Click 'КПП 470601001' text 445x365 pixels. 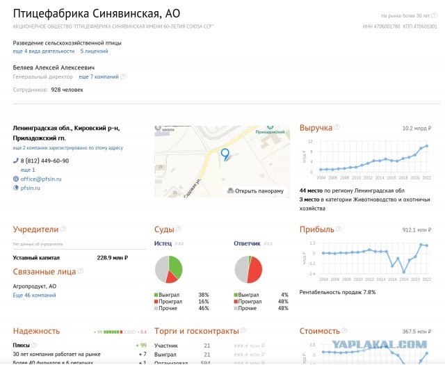click(420, 26)
